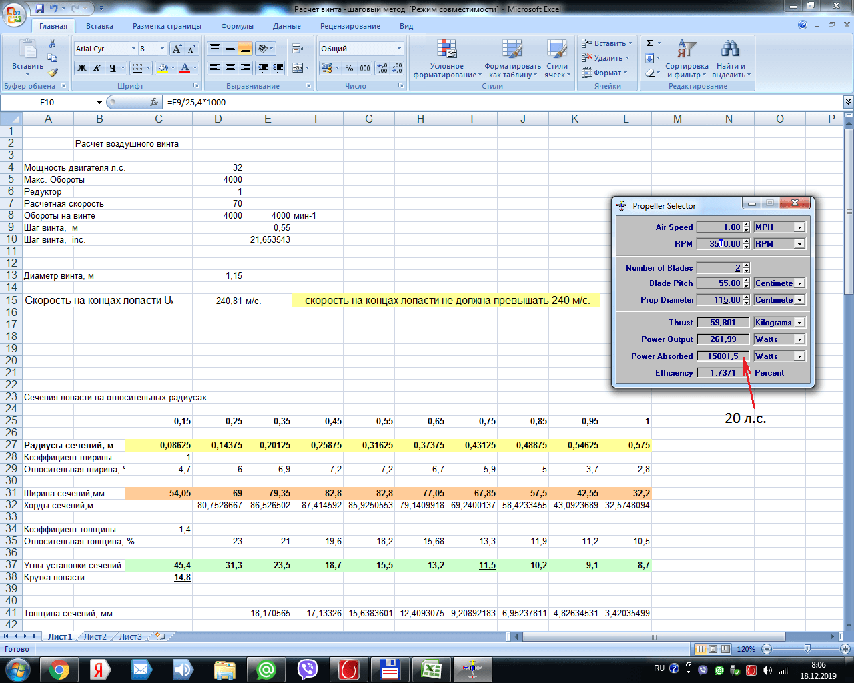The width and height of the screenshot is (854, 683).
Task: Switch to Page Layout view in status bar
Action: [x=713, y=649]
